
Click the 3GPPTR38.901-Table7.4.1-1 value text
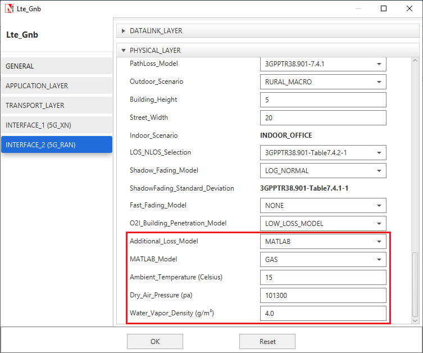pos(304,188)
